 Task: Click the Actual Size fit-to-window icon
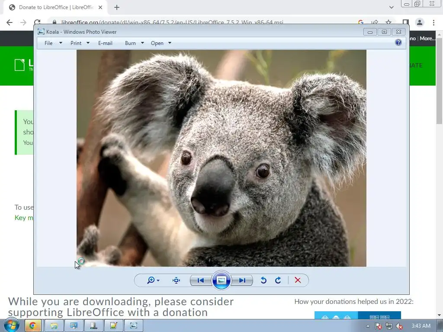[x=177, y=280]
